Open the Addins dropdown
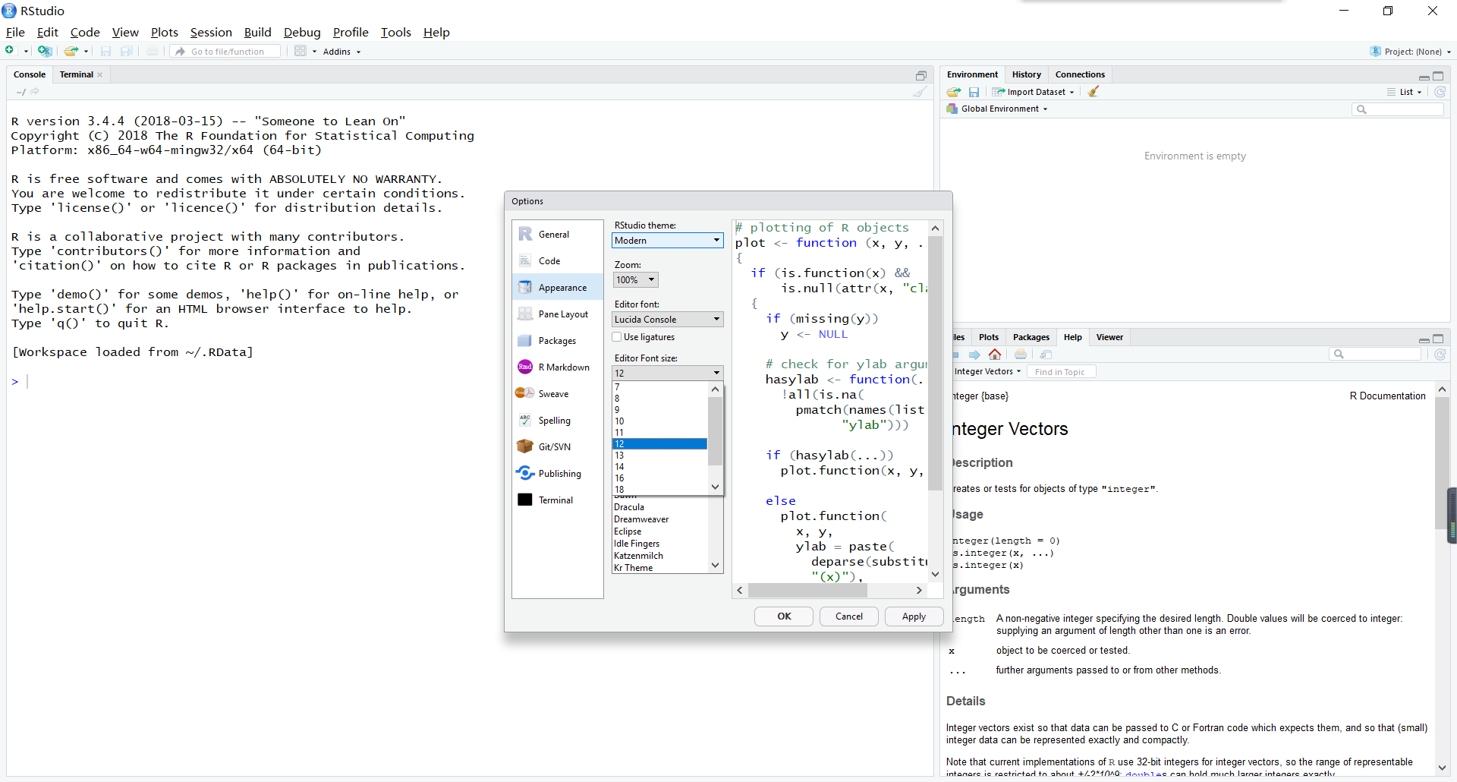The width and height of the screenshot is (1457, 782). 341,52
